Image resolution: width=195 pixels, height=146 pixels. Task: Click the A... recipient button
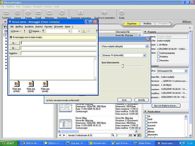14,43
